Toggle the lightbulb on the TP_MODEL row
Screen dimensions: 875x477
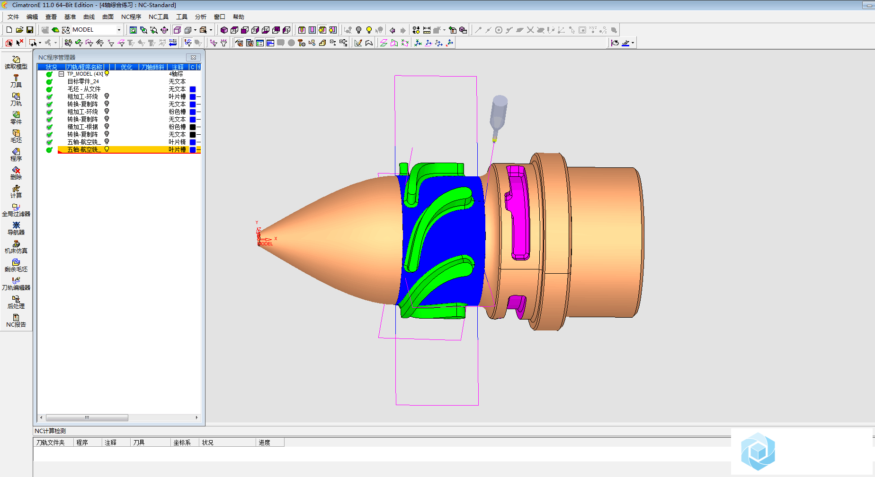[x=107, y=74]
